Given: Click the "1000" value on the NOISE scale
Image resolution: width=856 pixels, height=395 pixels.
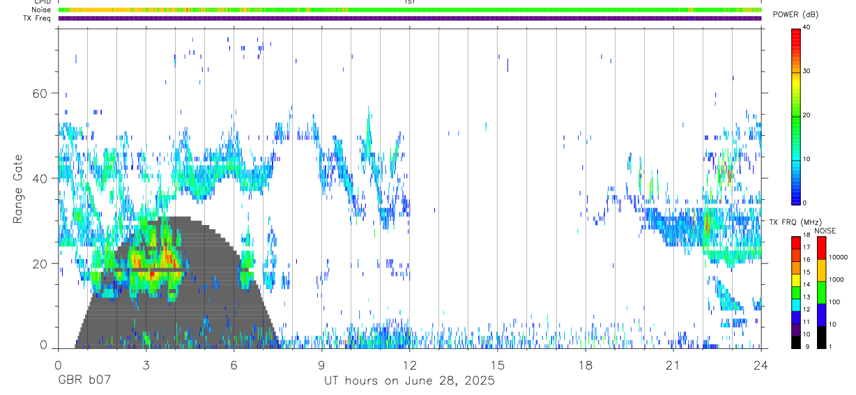Looking at the screenshot, I should (x=838, y=280).
